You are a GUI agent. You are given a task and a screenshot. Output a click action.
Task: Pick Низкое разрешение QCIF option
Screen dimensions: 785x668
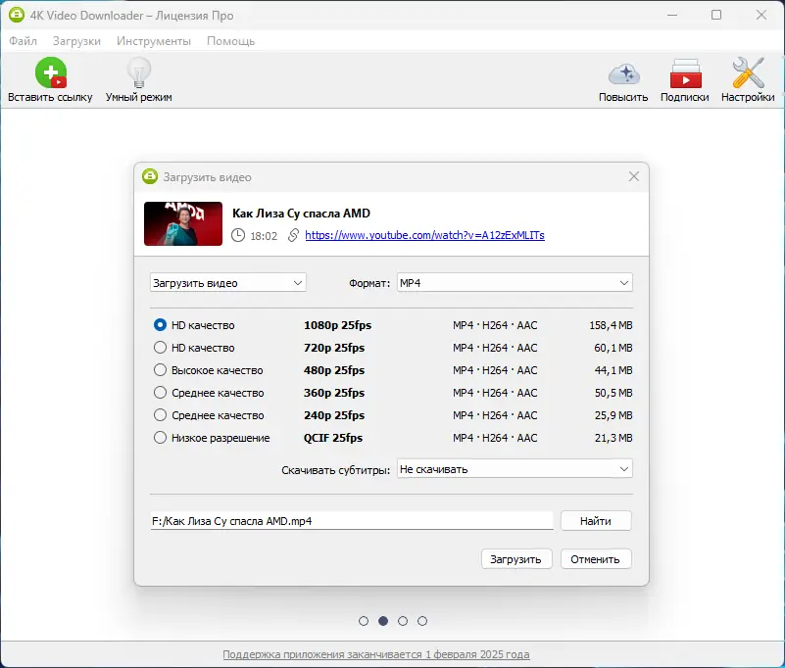160,438
